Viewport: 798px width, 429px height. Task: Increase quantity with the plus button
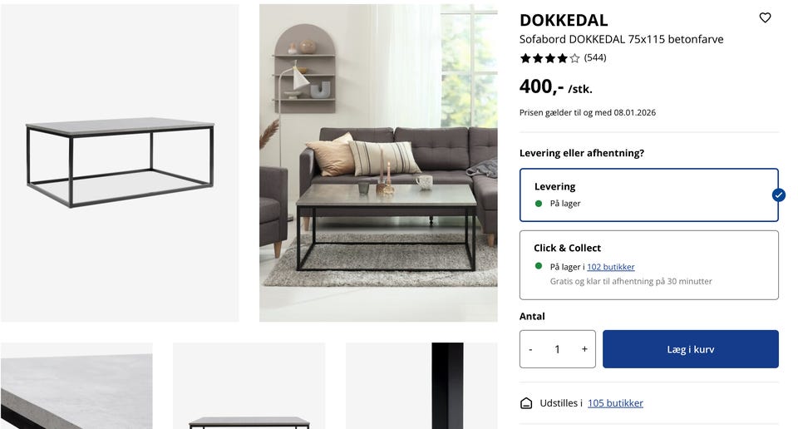(x=584, y=349)
